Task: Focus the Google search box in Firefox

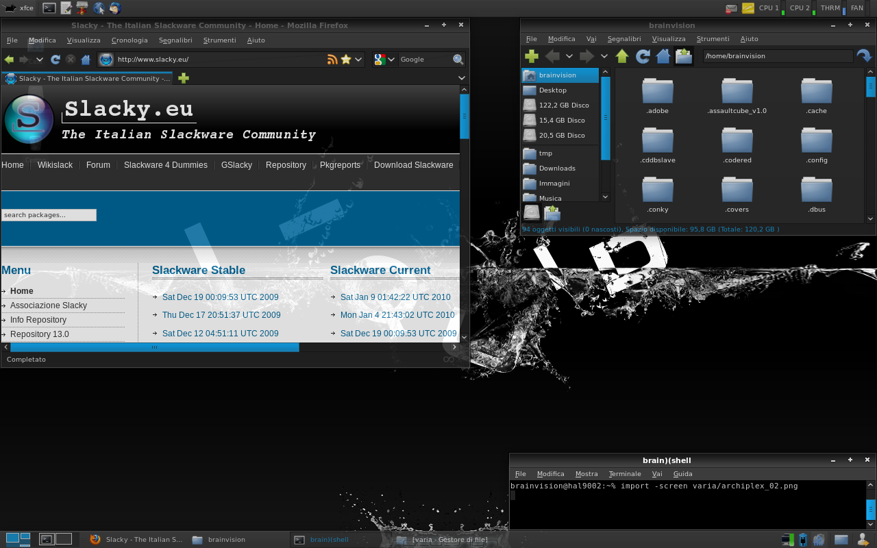Action: pos(425,60)
